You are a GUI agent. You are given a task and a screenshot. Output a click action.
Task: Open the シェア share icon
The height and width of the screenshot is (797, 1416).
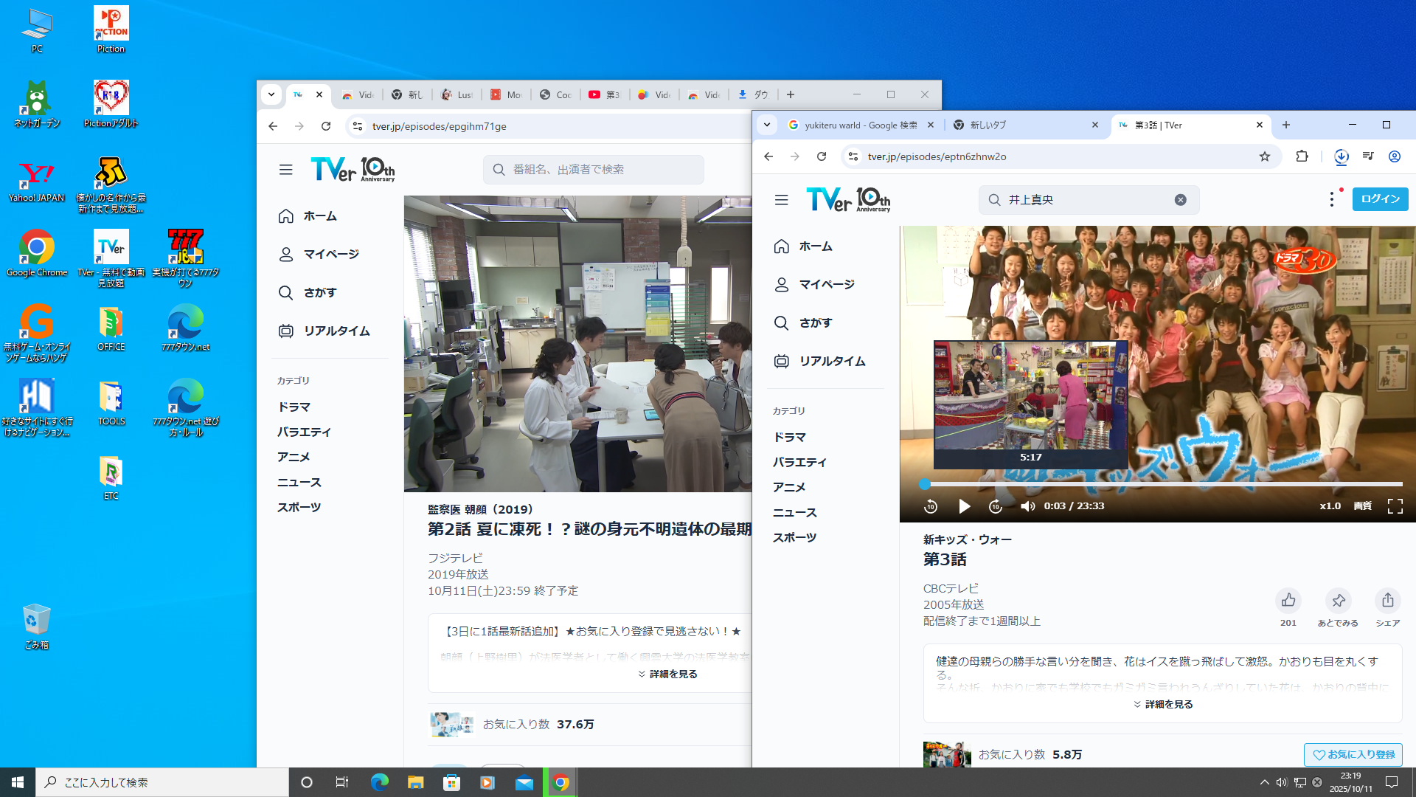1387,601
